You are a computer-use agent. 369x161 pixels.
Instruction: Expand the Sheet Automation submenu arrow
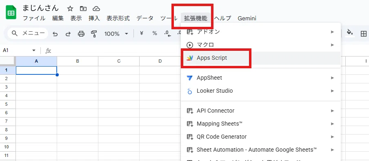332,150
